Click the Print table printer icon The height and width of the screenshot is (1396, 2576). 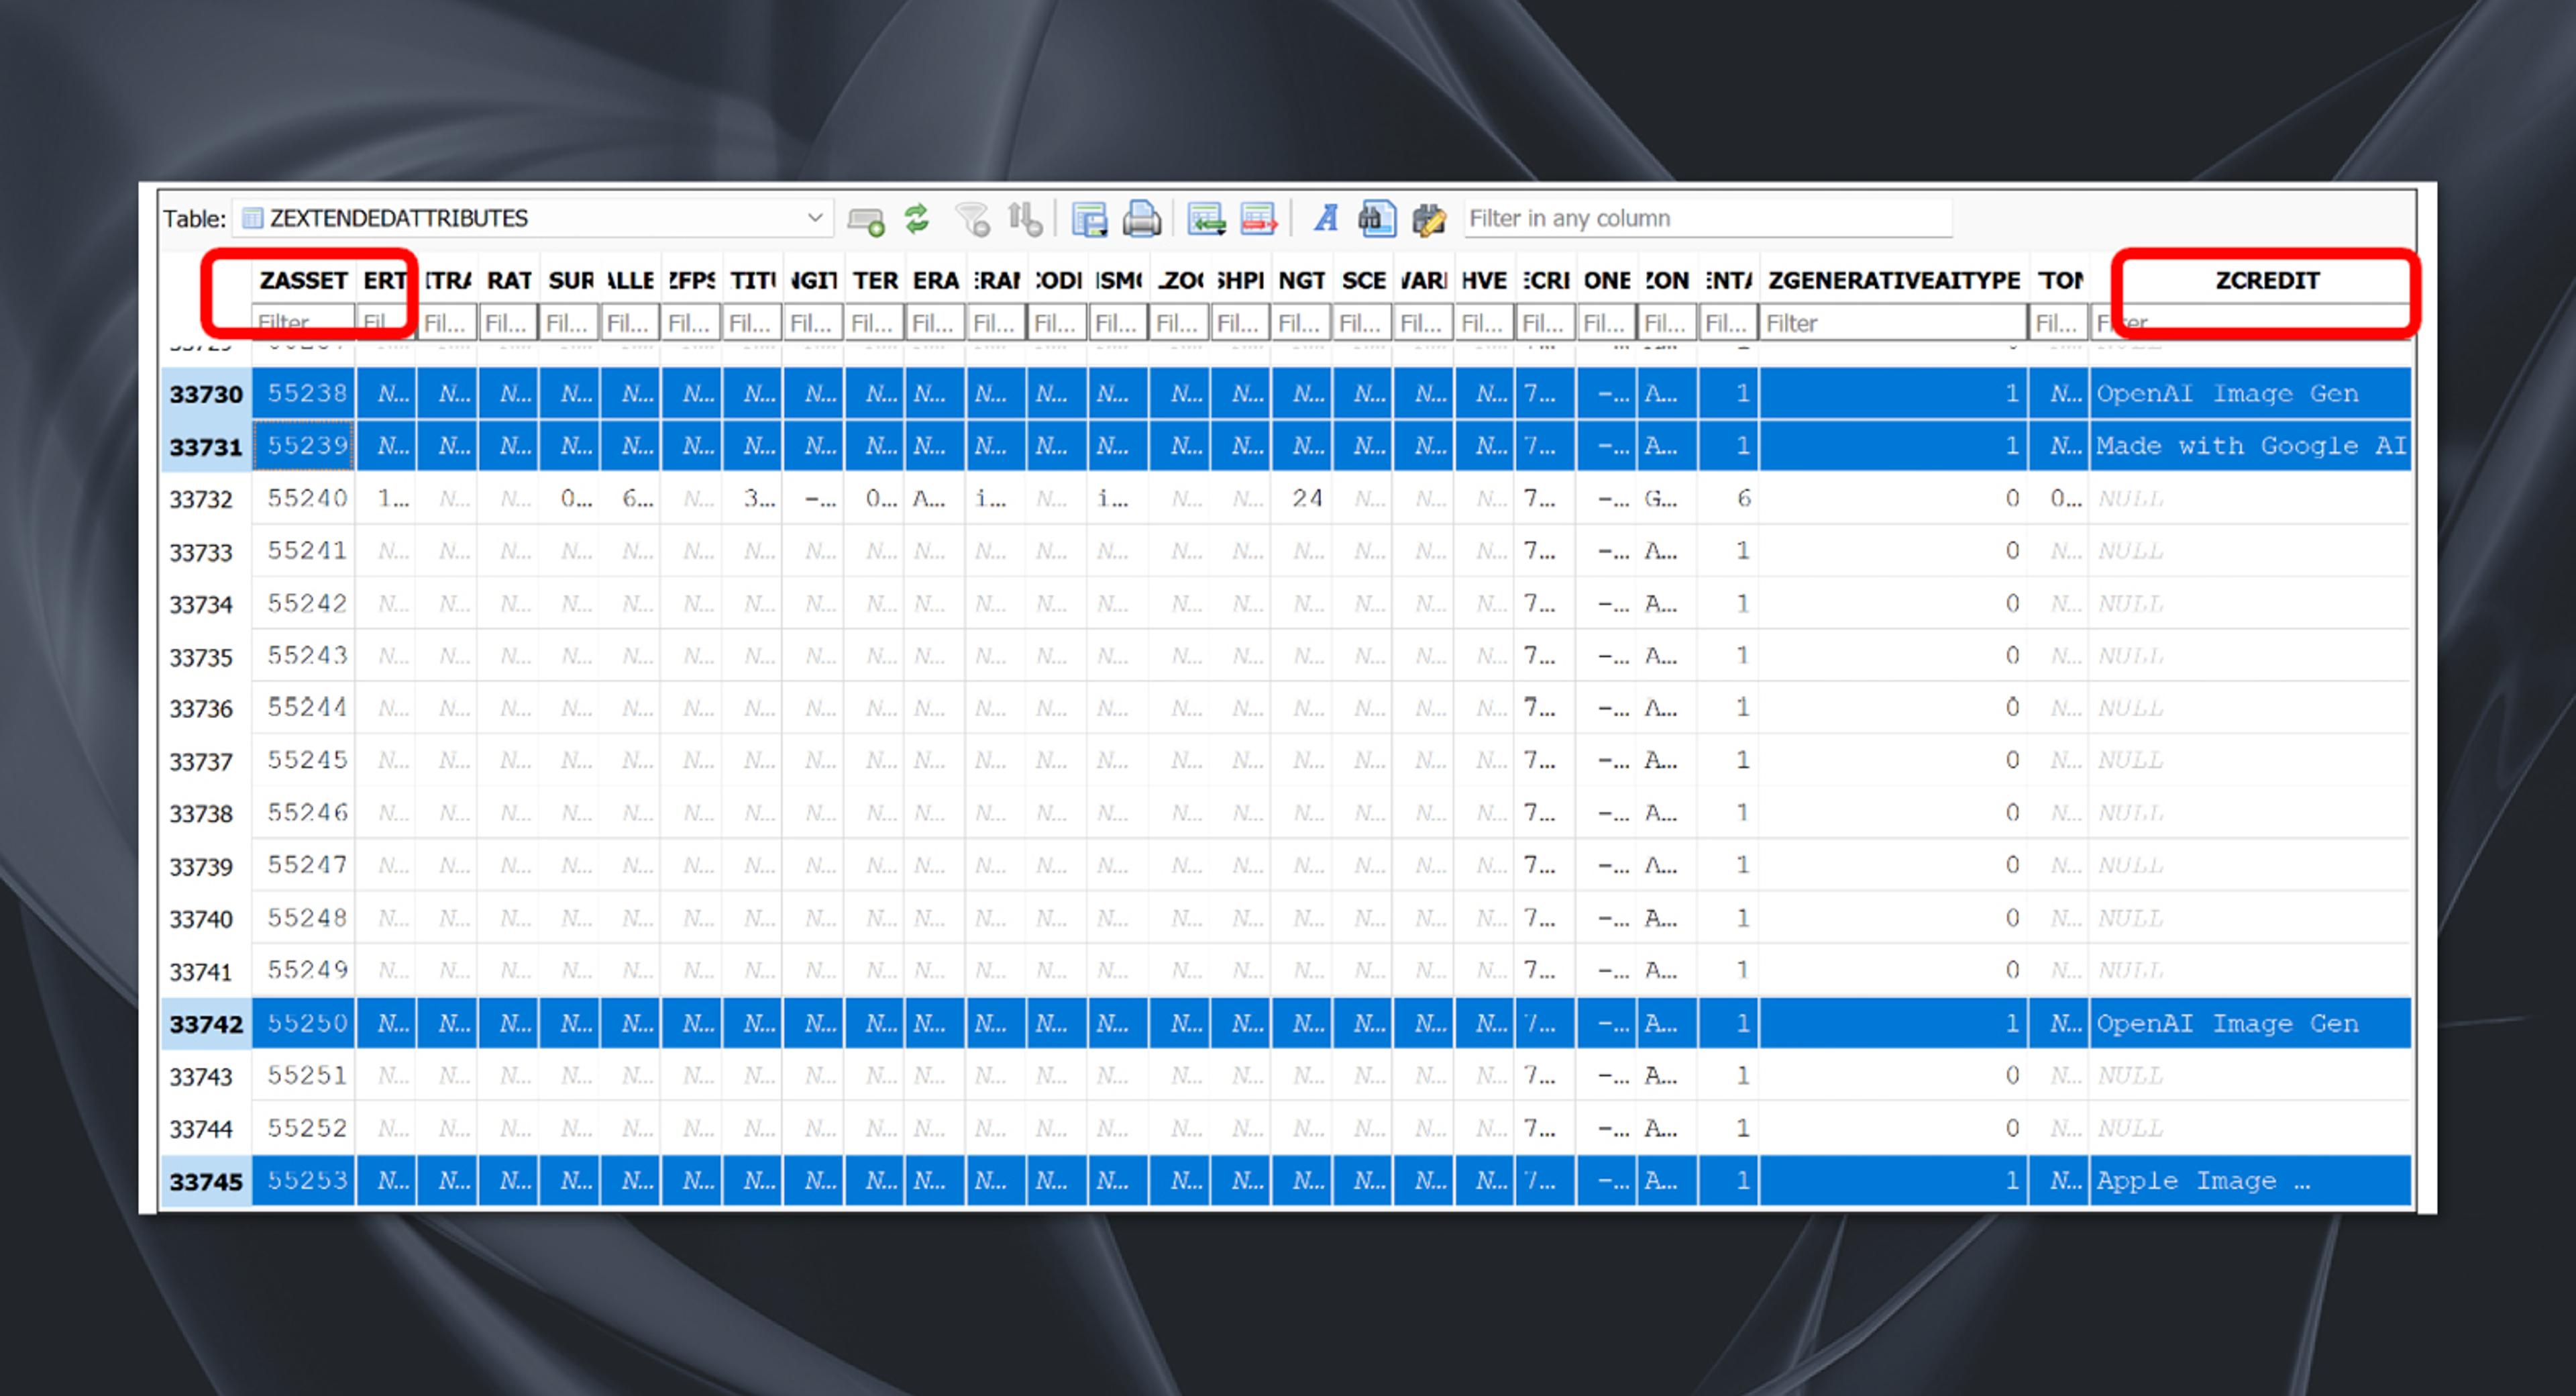click(1141, 218)
